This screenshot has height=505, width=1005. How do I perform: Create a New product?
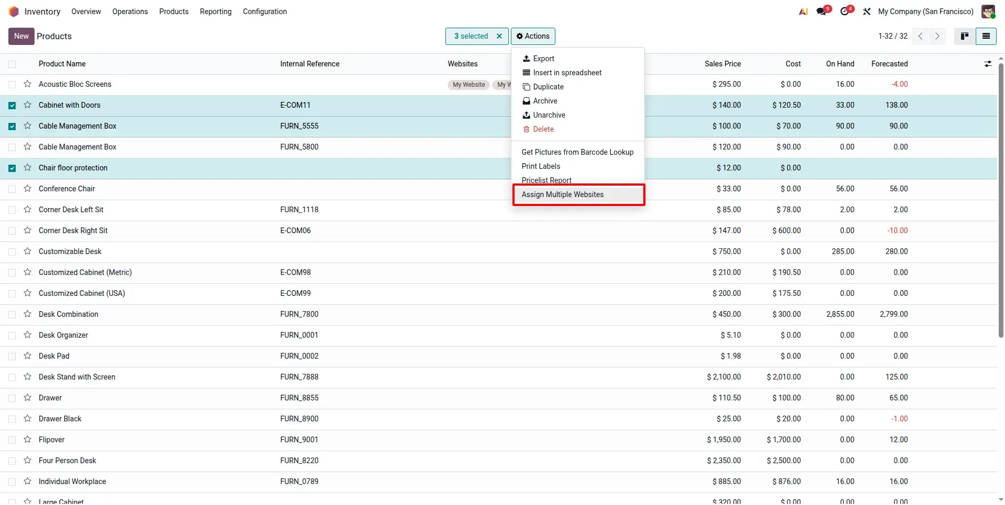click(21, 36)
